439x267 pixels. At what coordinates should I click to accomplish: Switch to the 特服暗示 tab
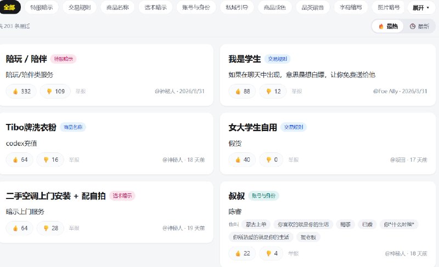click(42, 7)
